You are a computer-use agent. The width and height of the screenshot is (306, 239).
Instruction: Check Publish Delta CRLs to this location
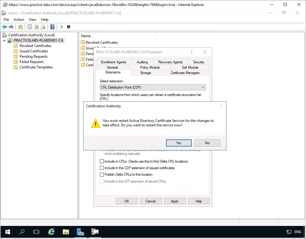tap(102, 174)
